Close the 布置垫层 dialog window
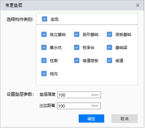Viewport: 145px width, 128px height. point(138,5)
